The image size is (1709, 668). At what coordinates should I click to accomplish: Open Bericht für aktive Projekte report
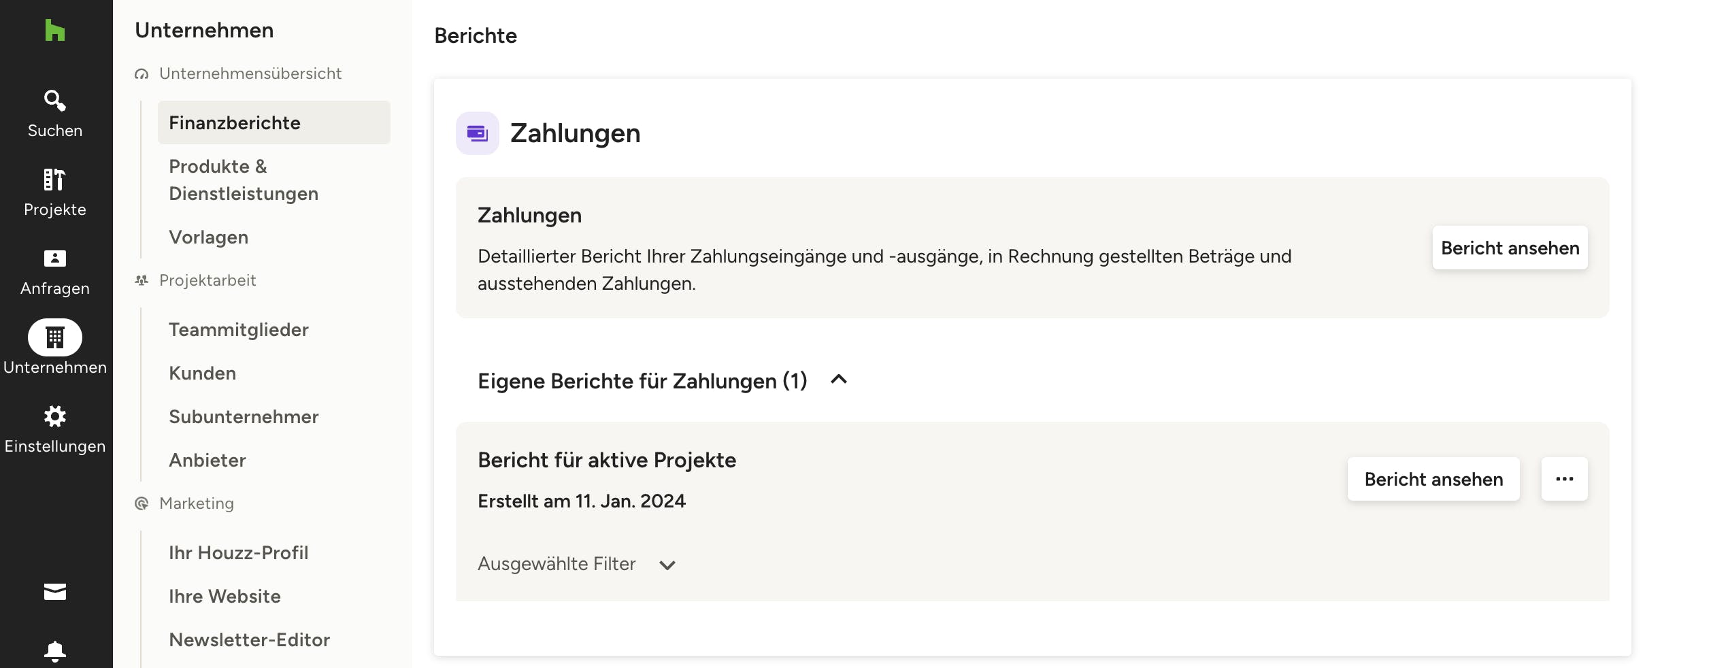[1433, 479]
